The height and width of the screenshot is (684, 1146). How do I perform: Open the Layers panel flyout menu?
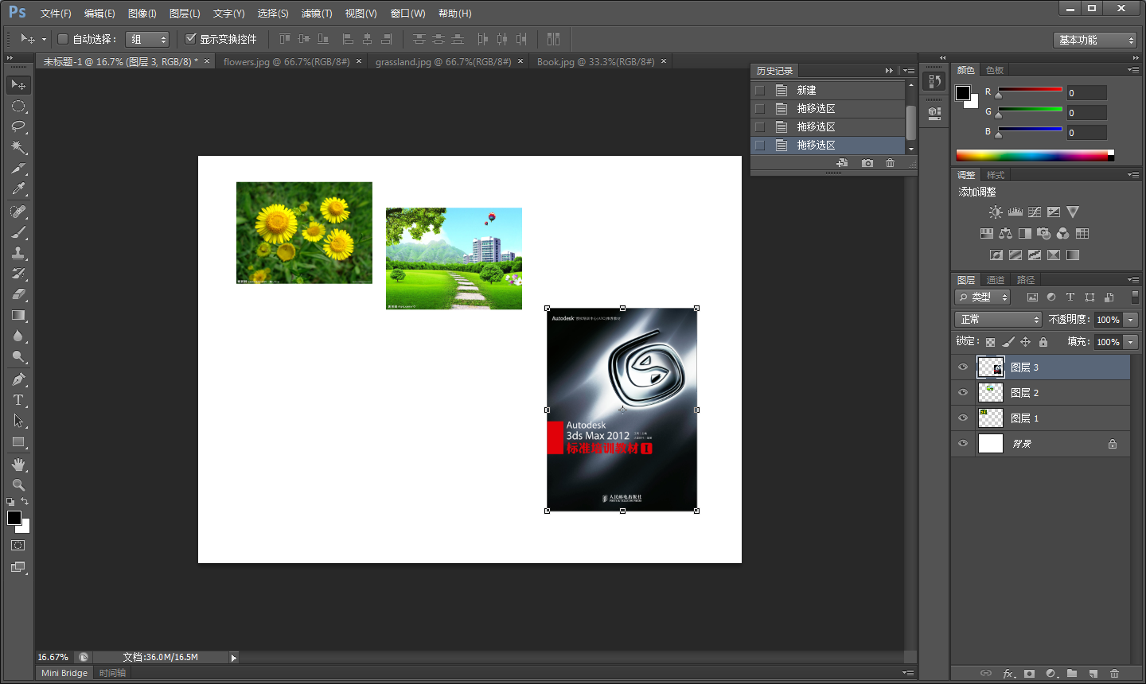coord(1133,280)
